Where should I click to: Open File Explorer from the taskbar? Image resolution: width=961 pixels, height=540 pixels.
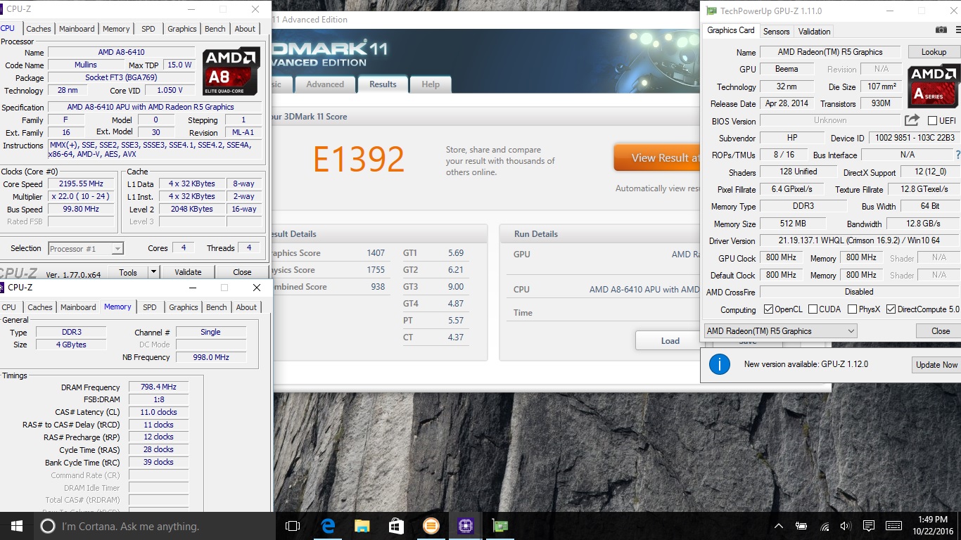tap(362, 526)
